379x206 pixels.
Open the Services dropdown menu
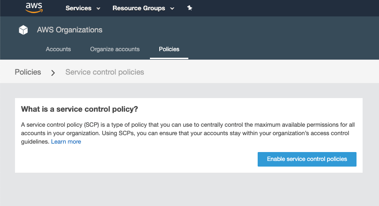[83, 8]
